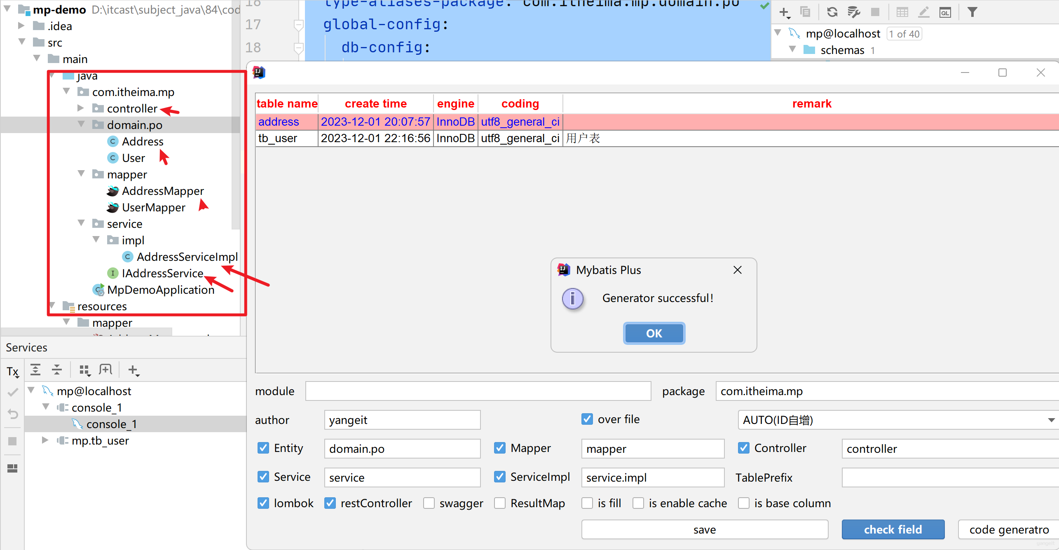Viewport: 1059px width, 550px height.
Task: Select AddressServiceImpl in project tree
Action: click(187, 257)
